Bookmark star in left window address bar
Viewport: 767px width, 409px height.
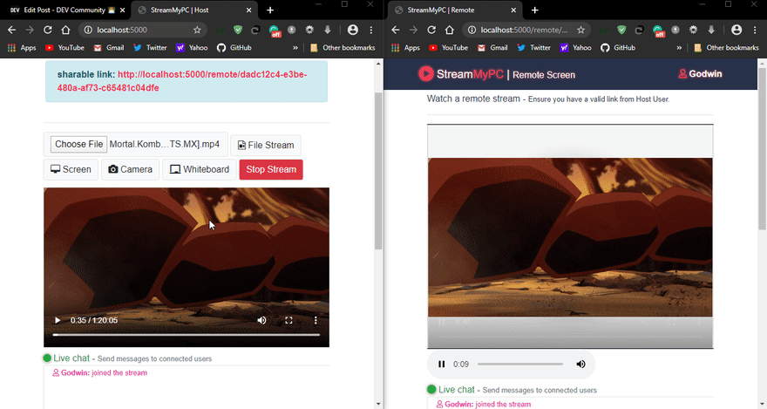pyautogui.click(x=197, y=30)
